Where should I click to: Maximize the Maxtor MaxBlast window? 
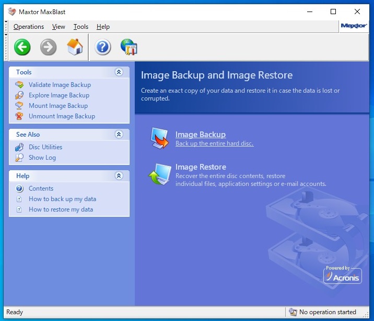click(x=333, y=12)
